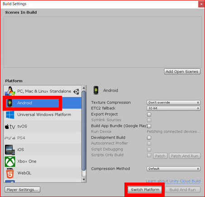Click Fetching connected devices text

pos(174,131)
